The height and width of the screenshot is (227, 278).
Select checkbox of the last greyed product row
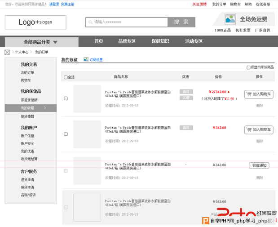coord(66,207)
